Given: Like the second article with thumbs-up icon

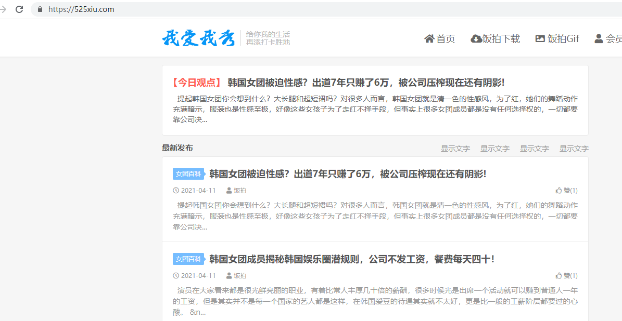Looking at the screenshot, I should point(558,276).
